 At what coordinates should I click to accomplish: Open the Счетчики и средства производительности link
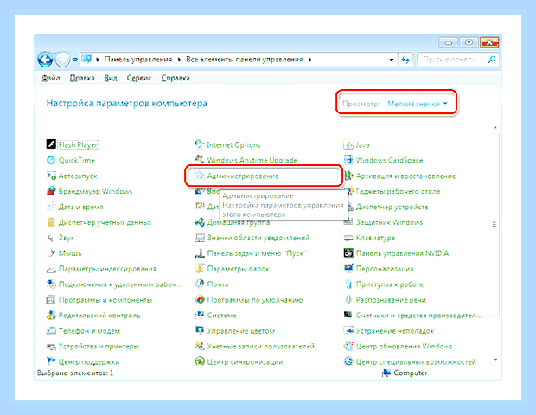point(418,316)
